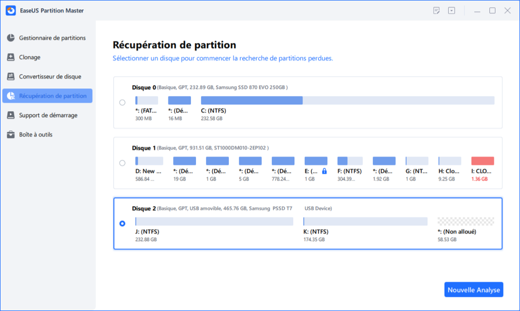Open the title bar dropdown menu icon
Screen dimensions: 520x311
tap(451, 10)
